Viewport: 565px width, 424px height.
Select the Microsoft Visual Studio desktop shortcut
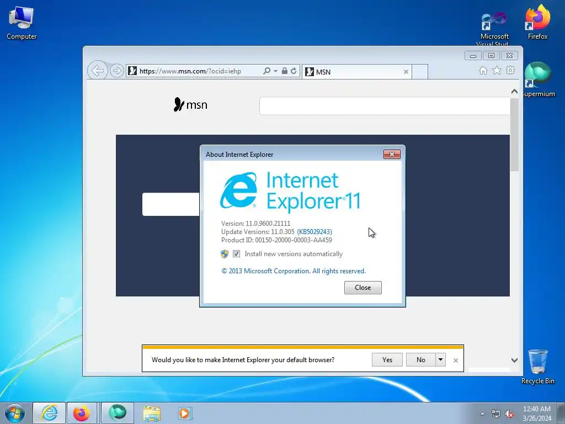tap(494, 29)
